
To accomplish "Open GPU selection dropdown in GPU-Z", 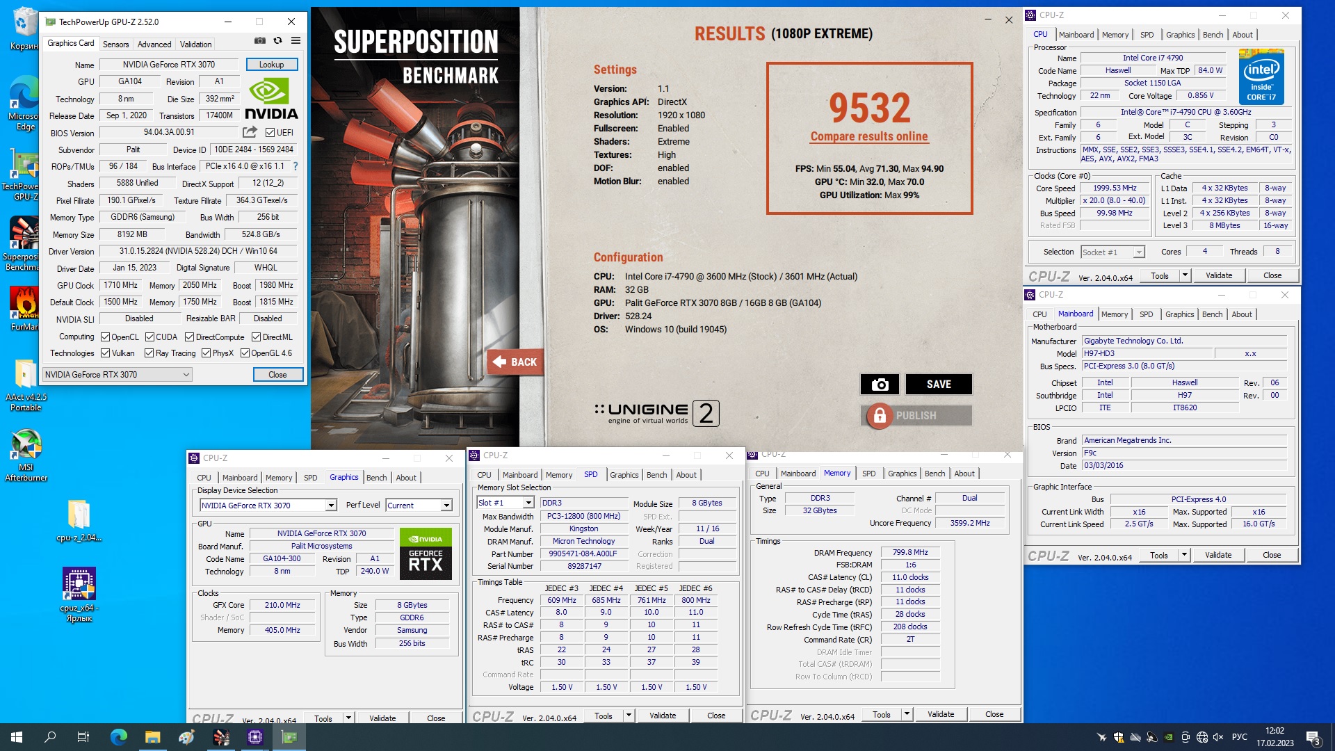I will click(x=117, y=374).
